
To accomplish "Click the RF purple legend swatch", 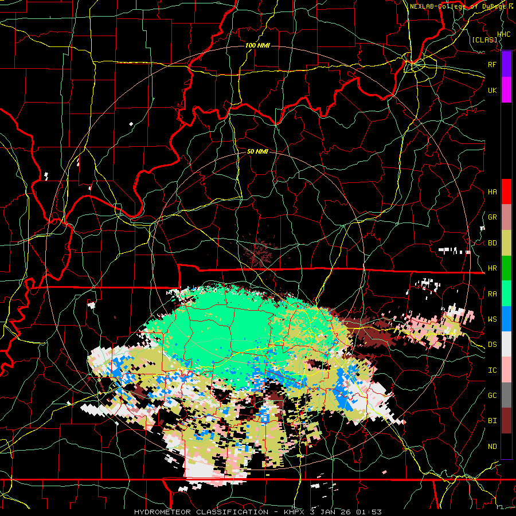I will click(x=506, y=64).
